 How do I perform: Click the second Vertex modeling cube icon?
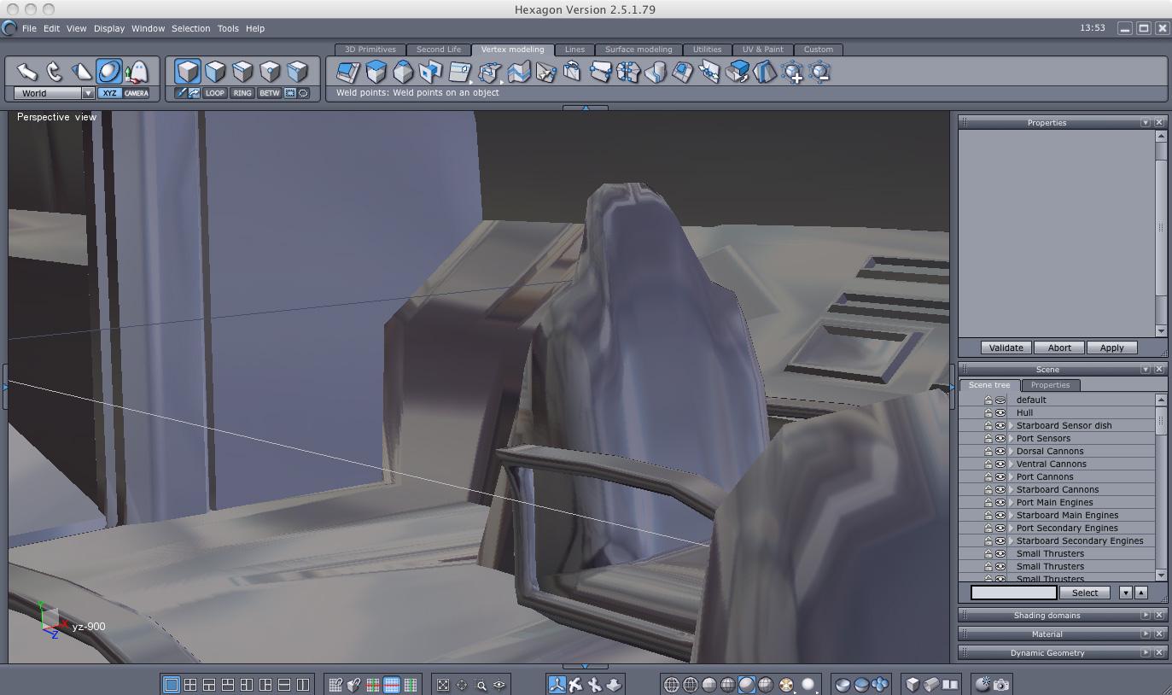point(376,72)
